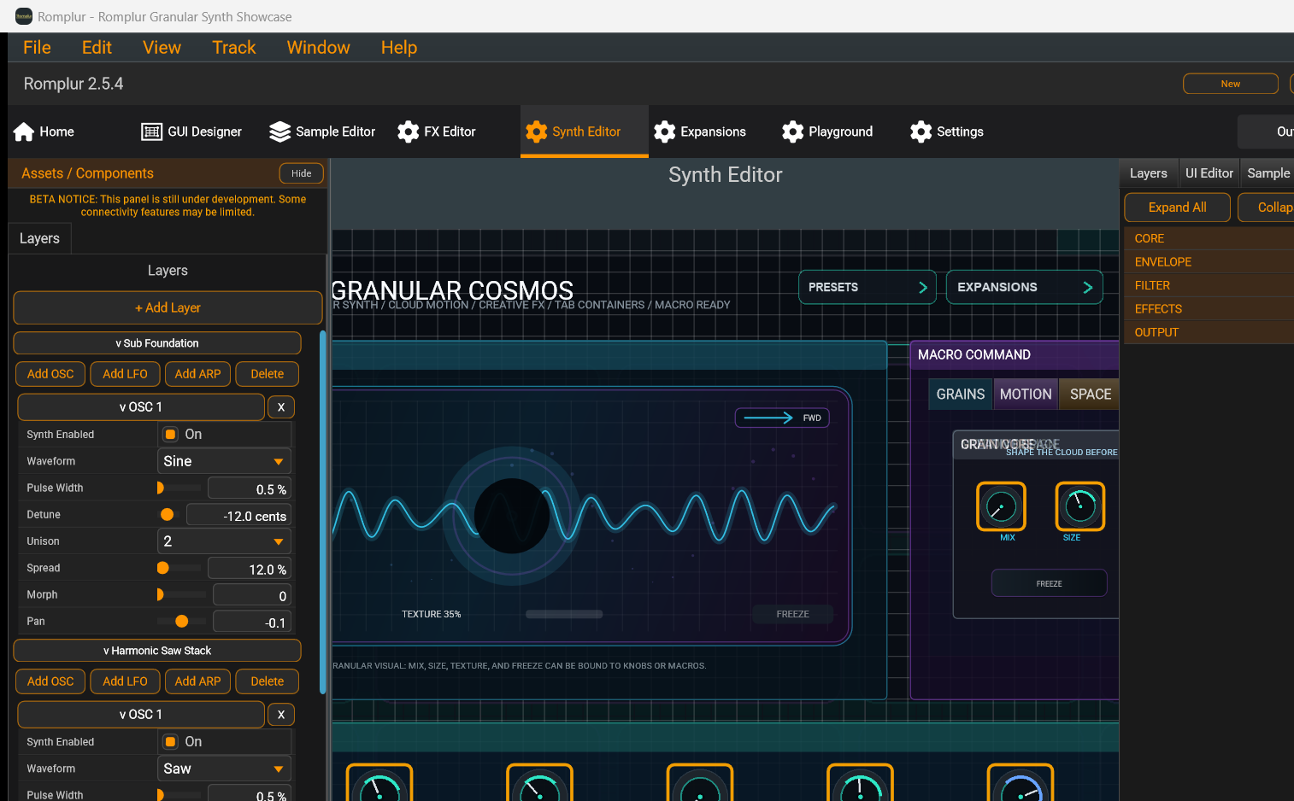This screenshot has height=801, width=1294.
Task: Remove OSC 1 under Sub Foundation with X
Action: tap(281, 407)
